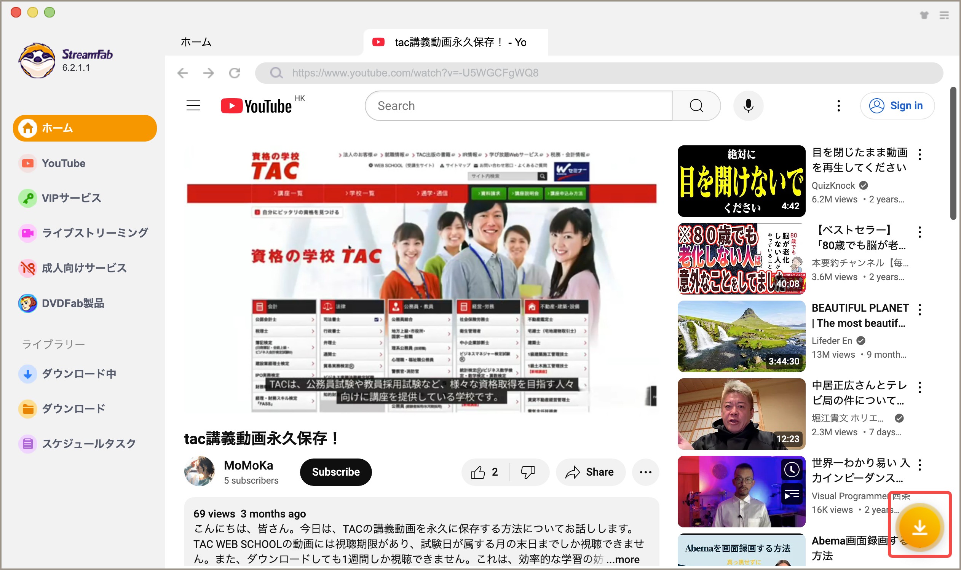Open StreamFab hamburger menu in title bar
This screenshot has width=961, height=570.
coord(944,15)
